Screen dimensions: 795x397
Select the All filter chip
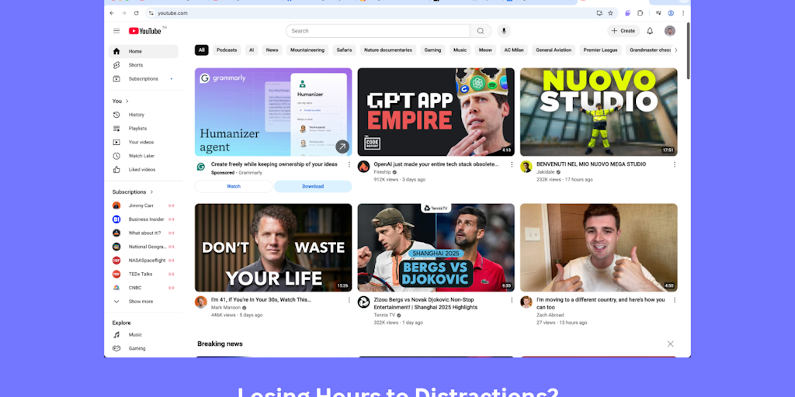coord(201,50)
